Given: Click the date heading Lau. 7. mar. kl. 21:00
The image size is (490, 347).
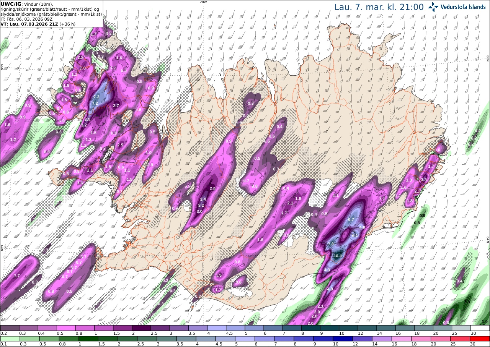Looking at the screenshot, I should tap(379, 7).
